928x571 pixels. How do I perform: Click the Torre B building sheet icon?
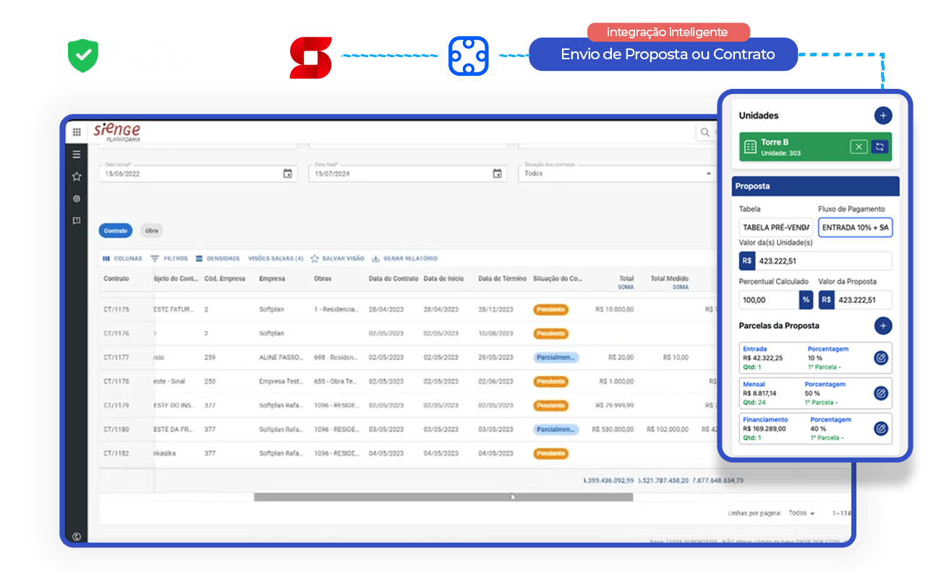(x=750, y=147)
